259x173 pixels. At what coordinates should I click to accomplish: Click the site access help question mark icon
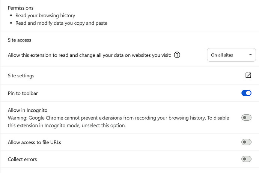[177, 55]
